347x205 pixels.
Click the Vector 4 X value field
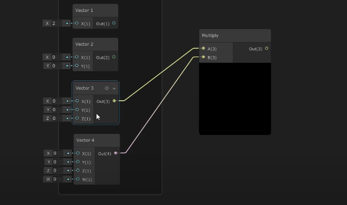58,153
